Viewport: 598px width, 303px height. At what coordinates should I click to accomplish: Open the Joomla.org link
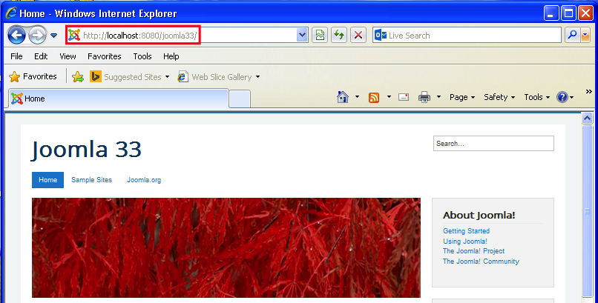pos(144,180)
